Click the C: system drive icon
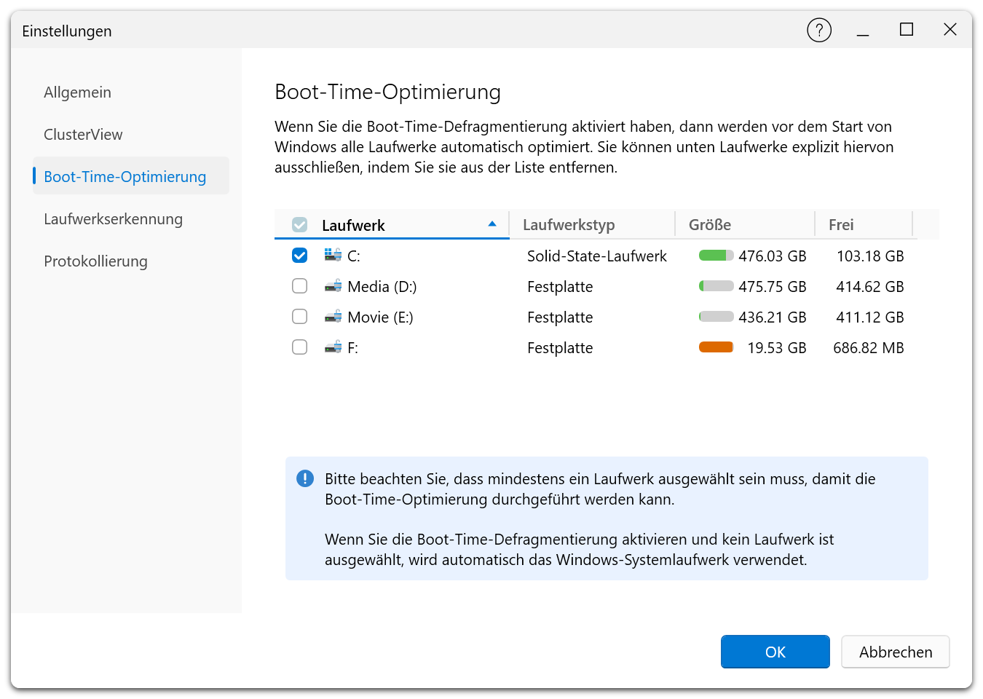983x699 pixels. point(333,255)
